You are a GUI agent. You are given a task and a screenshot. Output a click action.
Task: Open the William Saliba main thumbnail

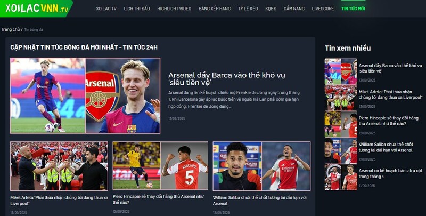261,166
